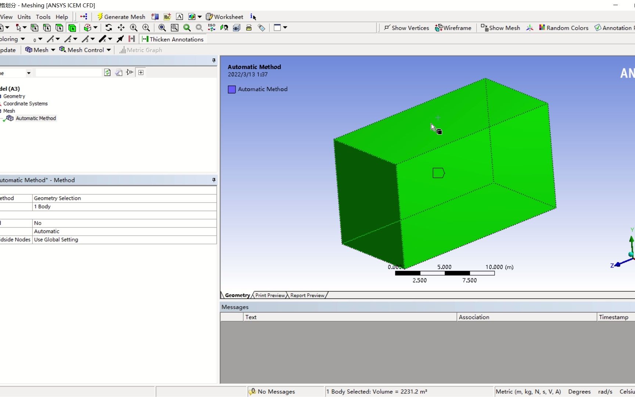Activate the Zoom tool

(x=133, y=28)
